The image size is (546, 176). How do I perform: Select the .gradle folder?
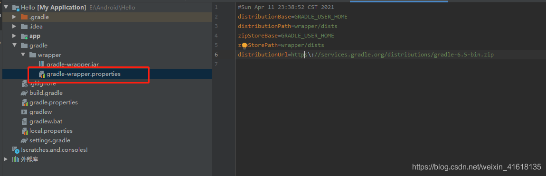click(39, 17)
